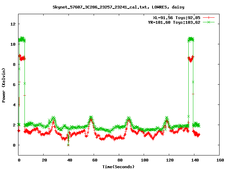The height and width of the screenshot is (170, 227).
Task: Click the red calibration plateau near 3 seconds
Action: pyautogui.click(x=22, y=58)
